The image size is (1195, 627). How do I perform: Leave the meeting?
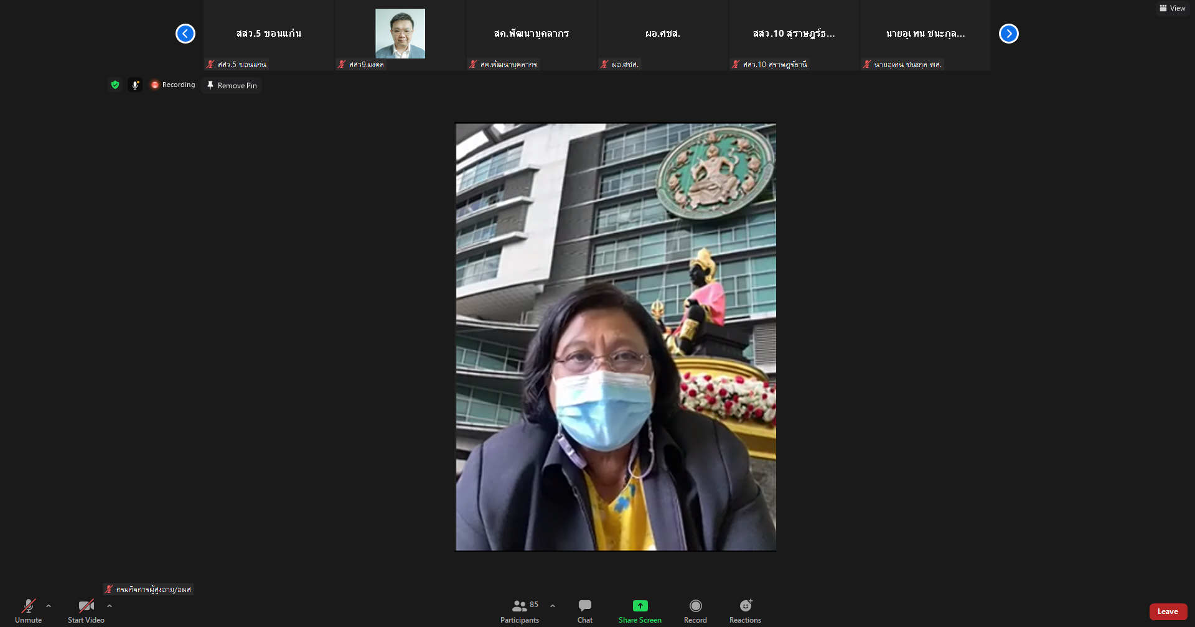point(1168,611)
